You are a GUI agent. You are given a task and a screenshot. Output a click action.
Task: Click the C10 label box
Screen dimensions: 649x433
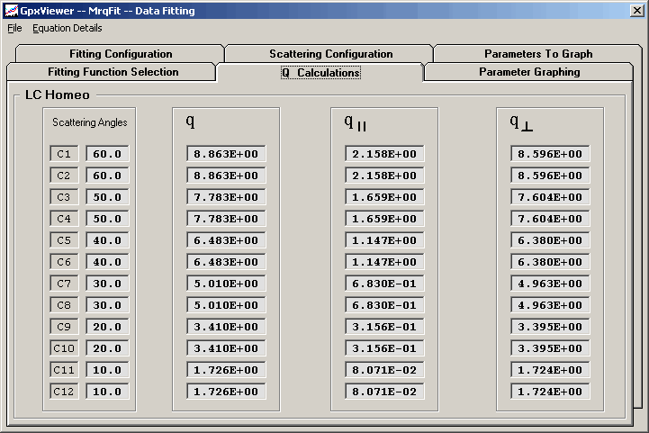64,348
